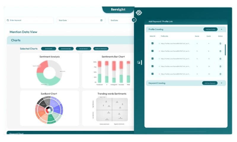Screen dimensions: 237x142
Task: Click the Profile Links column header
Action: click(x=164, y=36)
